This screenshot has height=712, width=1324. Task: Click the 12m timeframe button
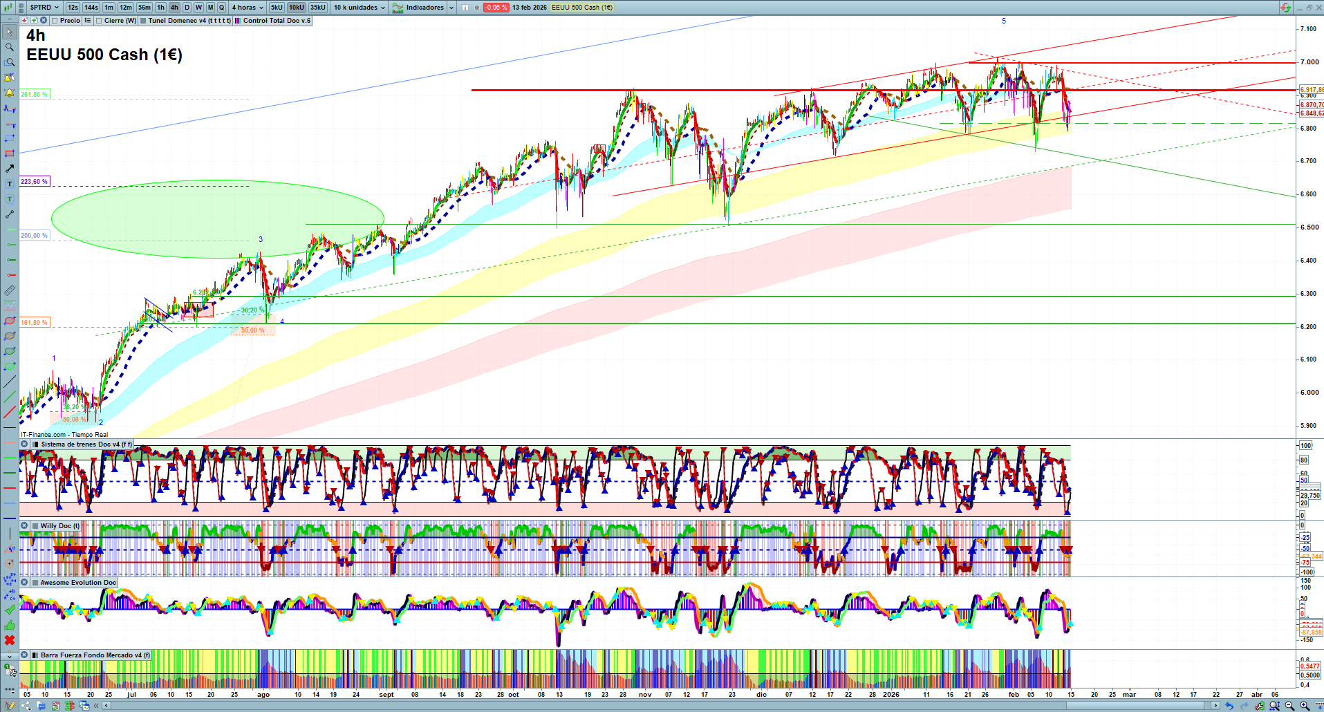click(126, 8)
